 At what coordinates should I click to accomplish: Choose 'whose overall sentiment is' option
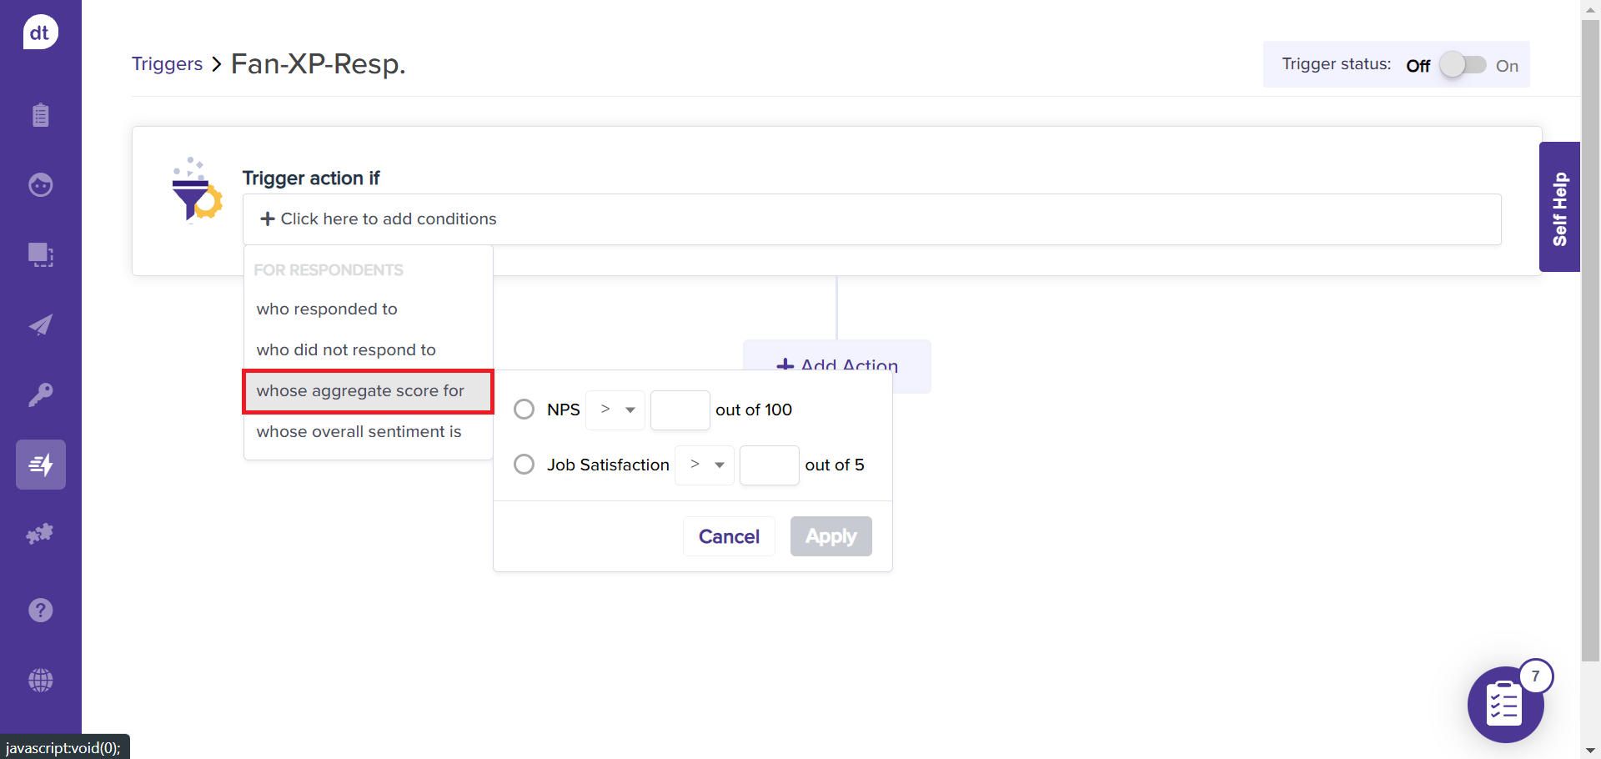point(359,431)
